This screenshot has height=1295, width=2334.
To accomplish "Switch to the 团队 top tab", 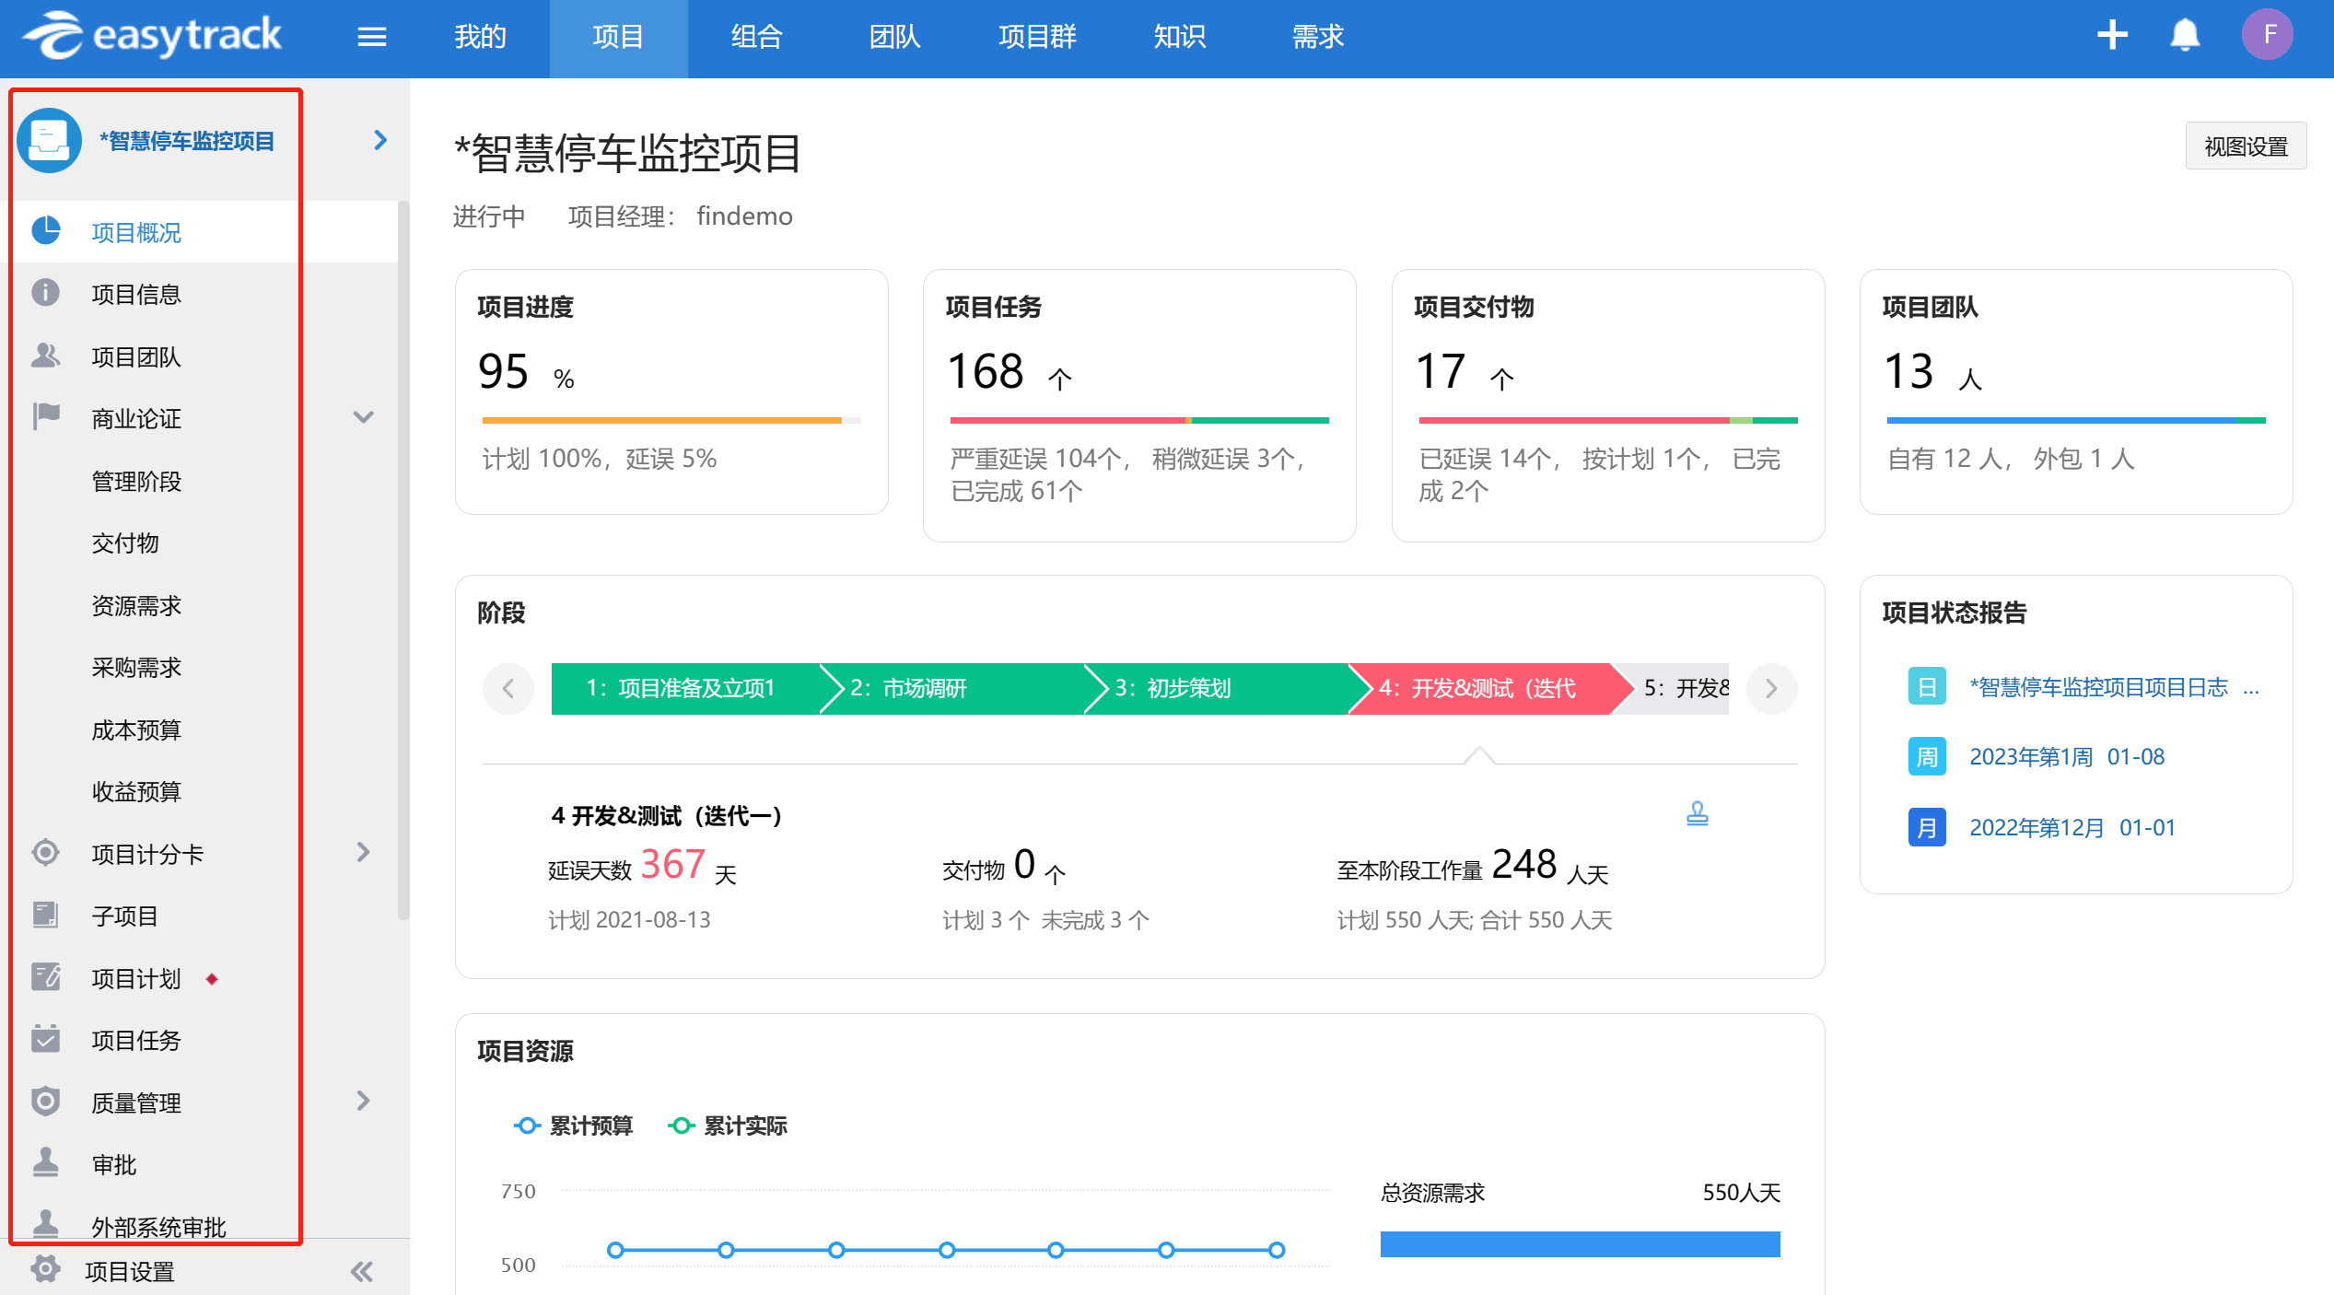I will point(894,37).
